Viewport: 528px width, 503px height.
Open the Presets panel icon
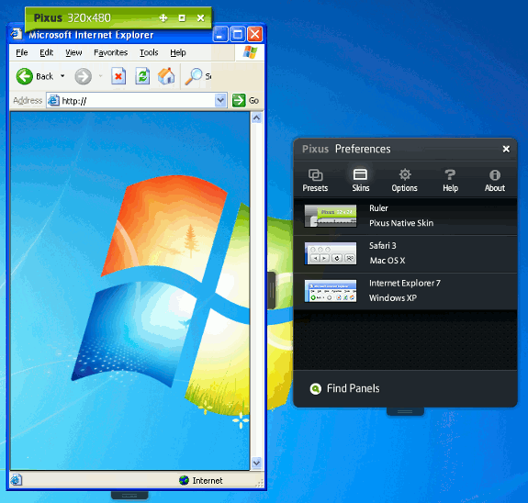tap(315, 175)
